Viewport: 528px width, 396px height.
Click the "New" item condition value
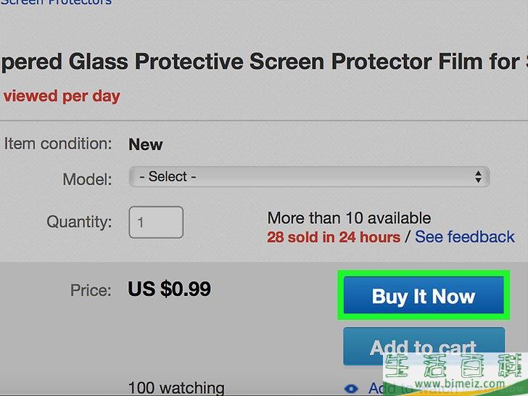coord(146,145)
